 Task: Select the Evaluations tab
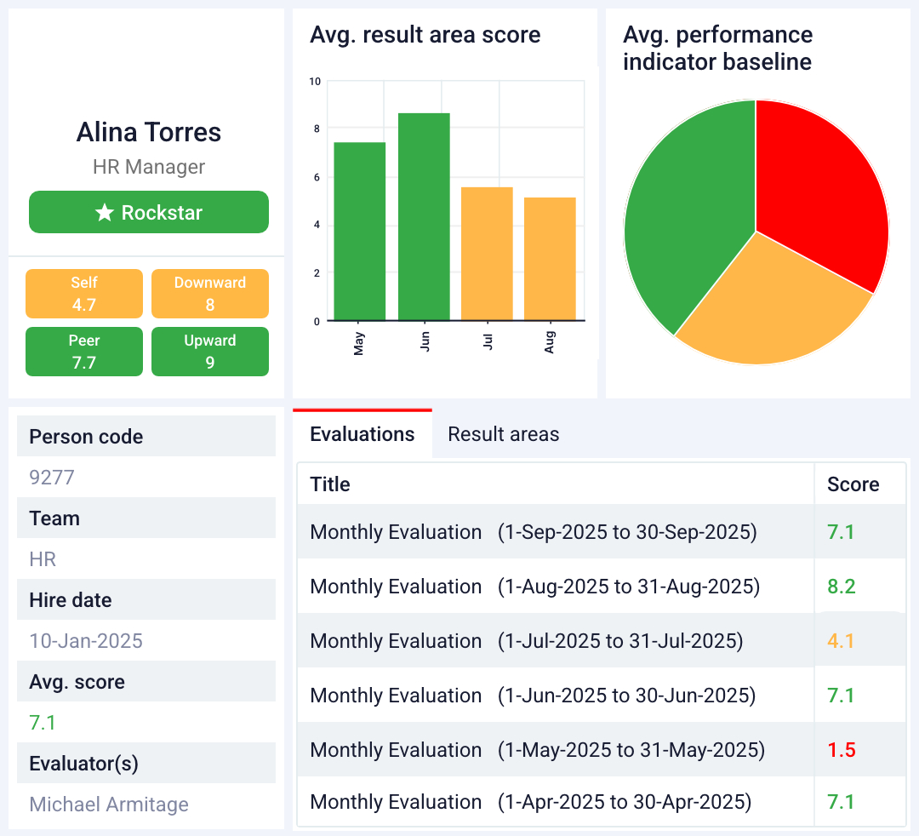(362, 434)
